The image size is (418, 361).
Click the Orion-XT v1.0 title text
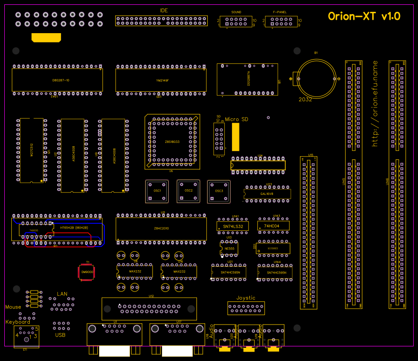click(365, 16)
